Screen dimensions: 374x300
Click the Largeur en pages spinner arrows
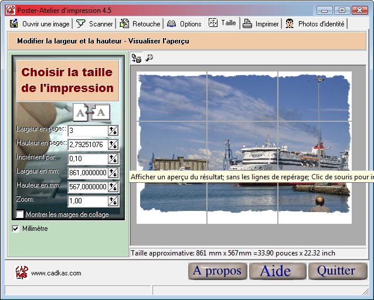point(113,131)
